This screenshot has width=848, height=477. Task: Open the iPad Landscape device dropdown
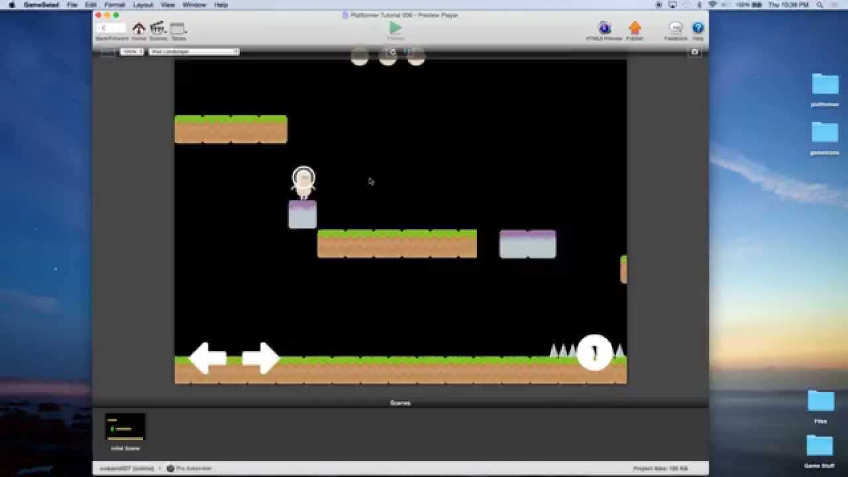coord(193,52)
